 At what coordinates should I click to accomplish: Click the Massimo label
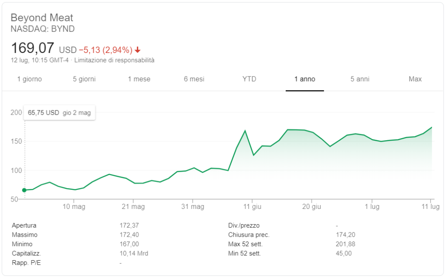pyautogui.click(x=24, y=235)
